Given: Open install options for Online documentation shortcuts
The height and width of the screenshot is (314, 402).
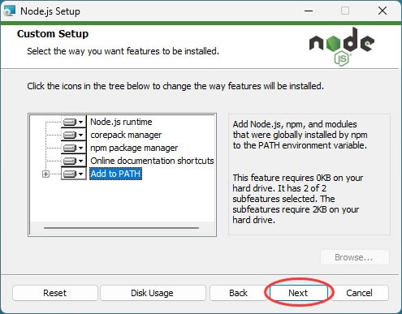Looking at the screenshot, I should tap(73, 161).
